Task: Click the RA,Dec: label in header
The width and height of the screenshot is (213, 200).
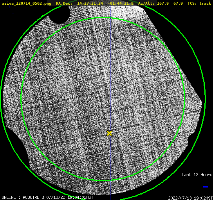Action: click(64, 3)
